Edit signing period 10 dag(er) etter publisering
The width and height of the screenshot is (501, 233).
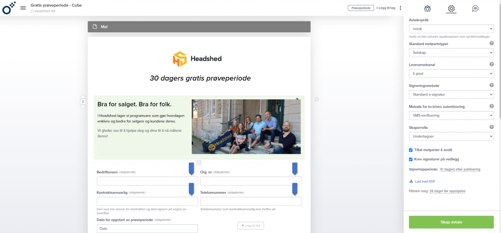(460, 169)
